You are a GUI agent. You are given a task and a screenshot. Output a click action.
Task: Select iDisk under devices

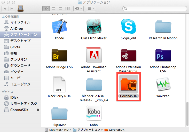[x=20, y=97]
